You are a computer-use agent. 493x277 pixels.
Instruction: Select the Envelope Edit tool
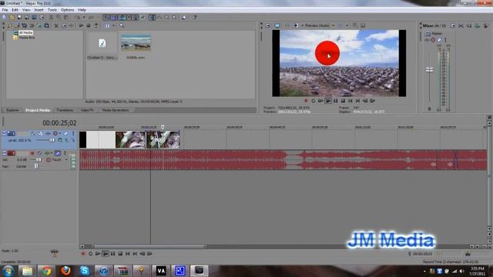coord(159,17)
